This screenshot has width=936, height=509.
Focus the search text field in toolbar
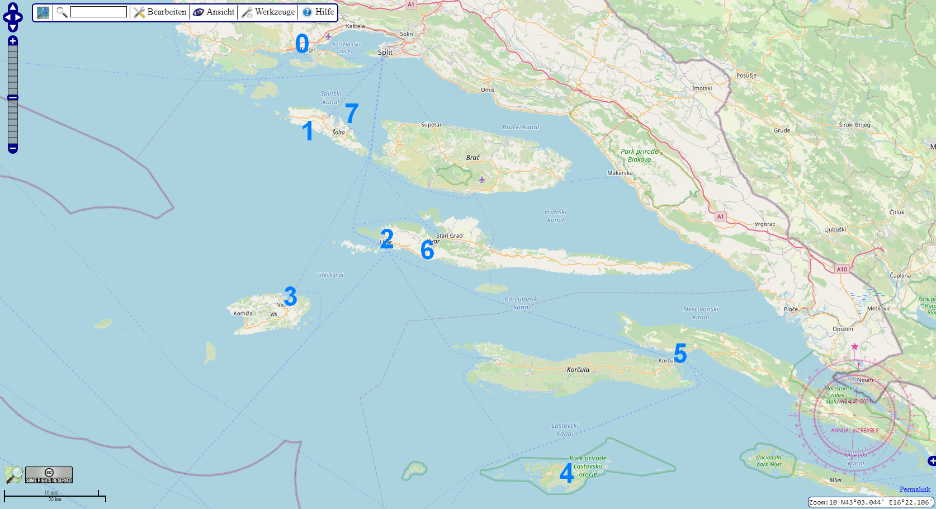98,12
